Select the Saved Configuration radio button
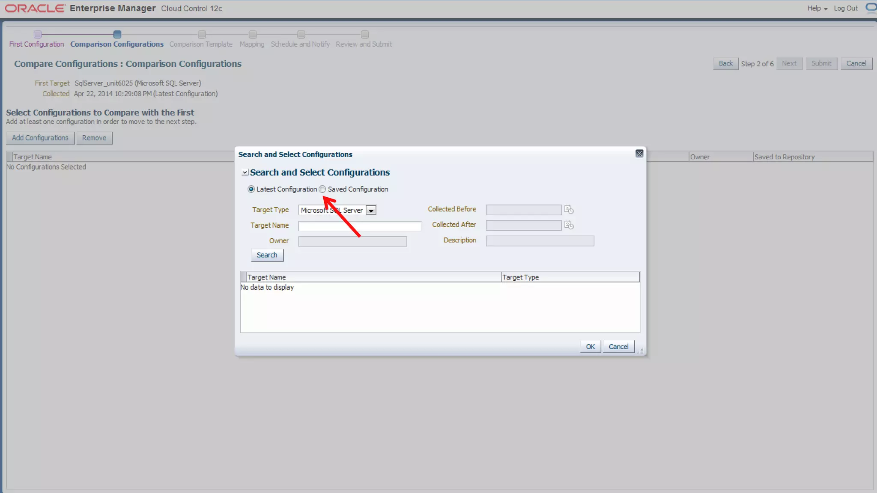The width and height of the screenshot is (877, 493). [322, 189]
